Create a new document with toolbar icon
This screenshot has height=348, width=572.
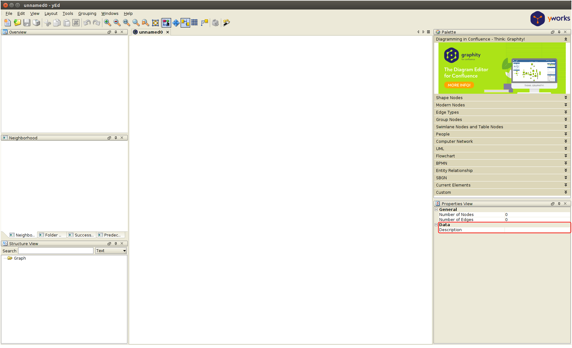tap(8, 22)
